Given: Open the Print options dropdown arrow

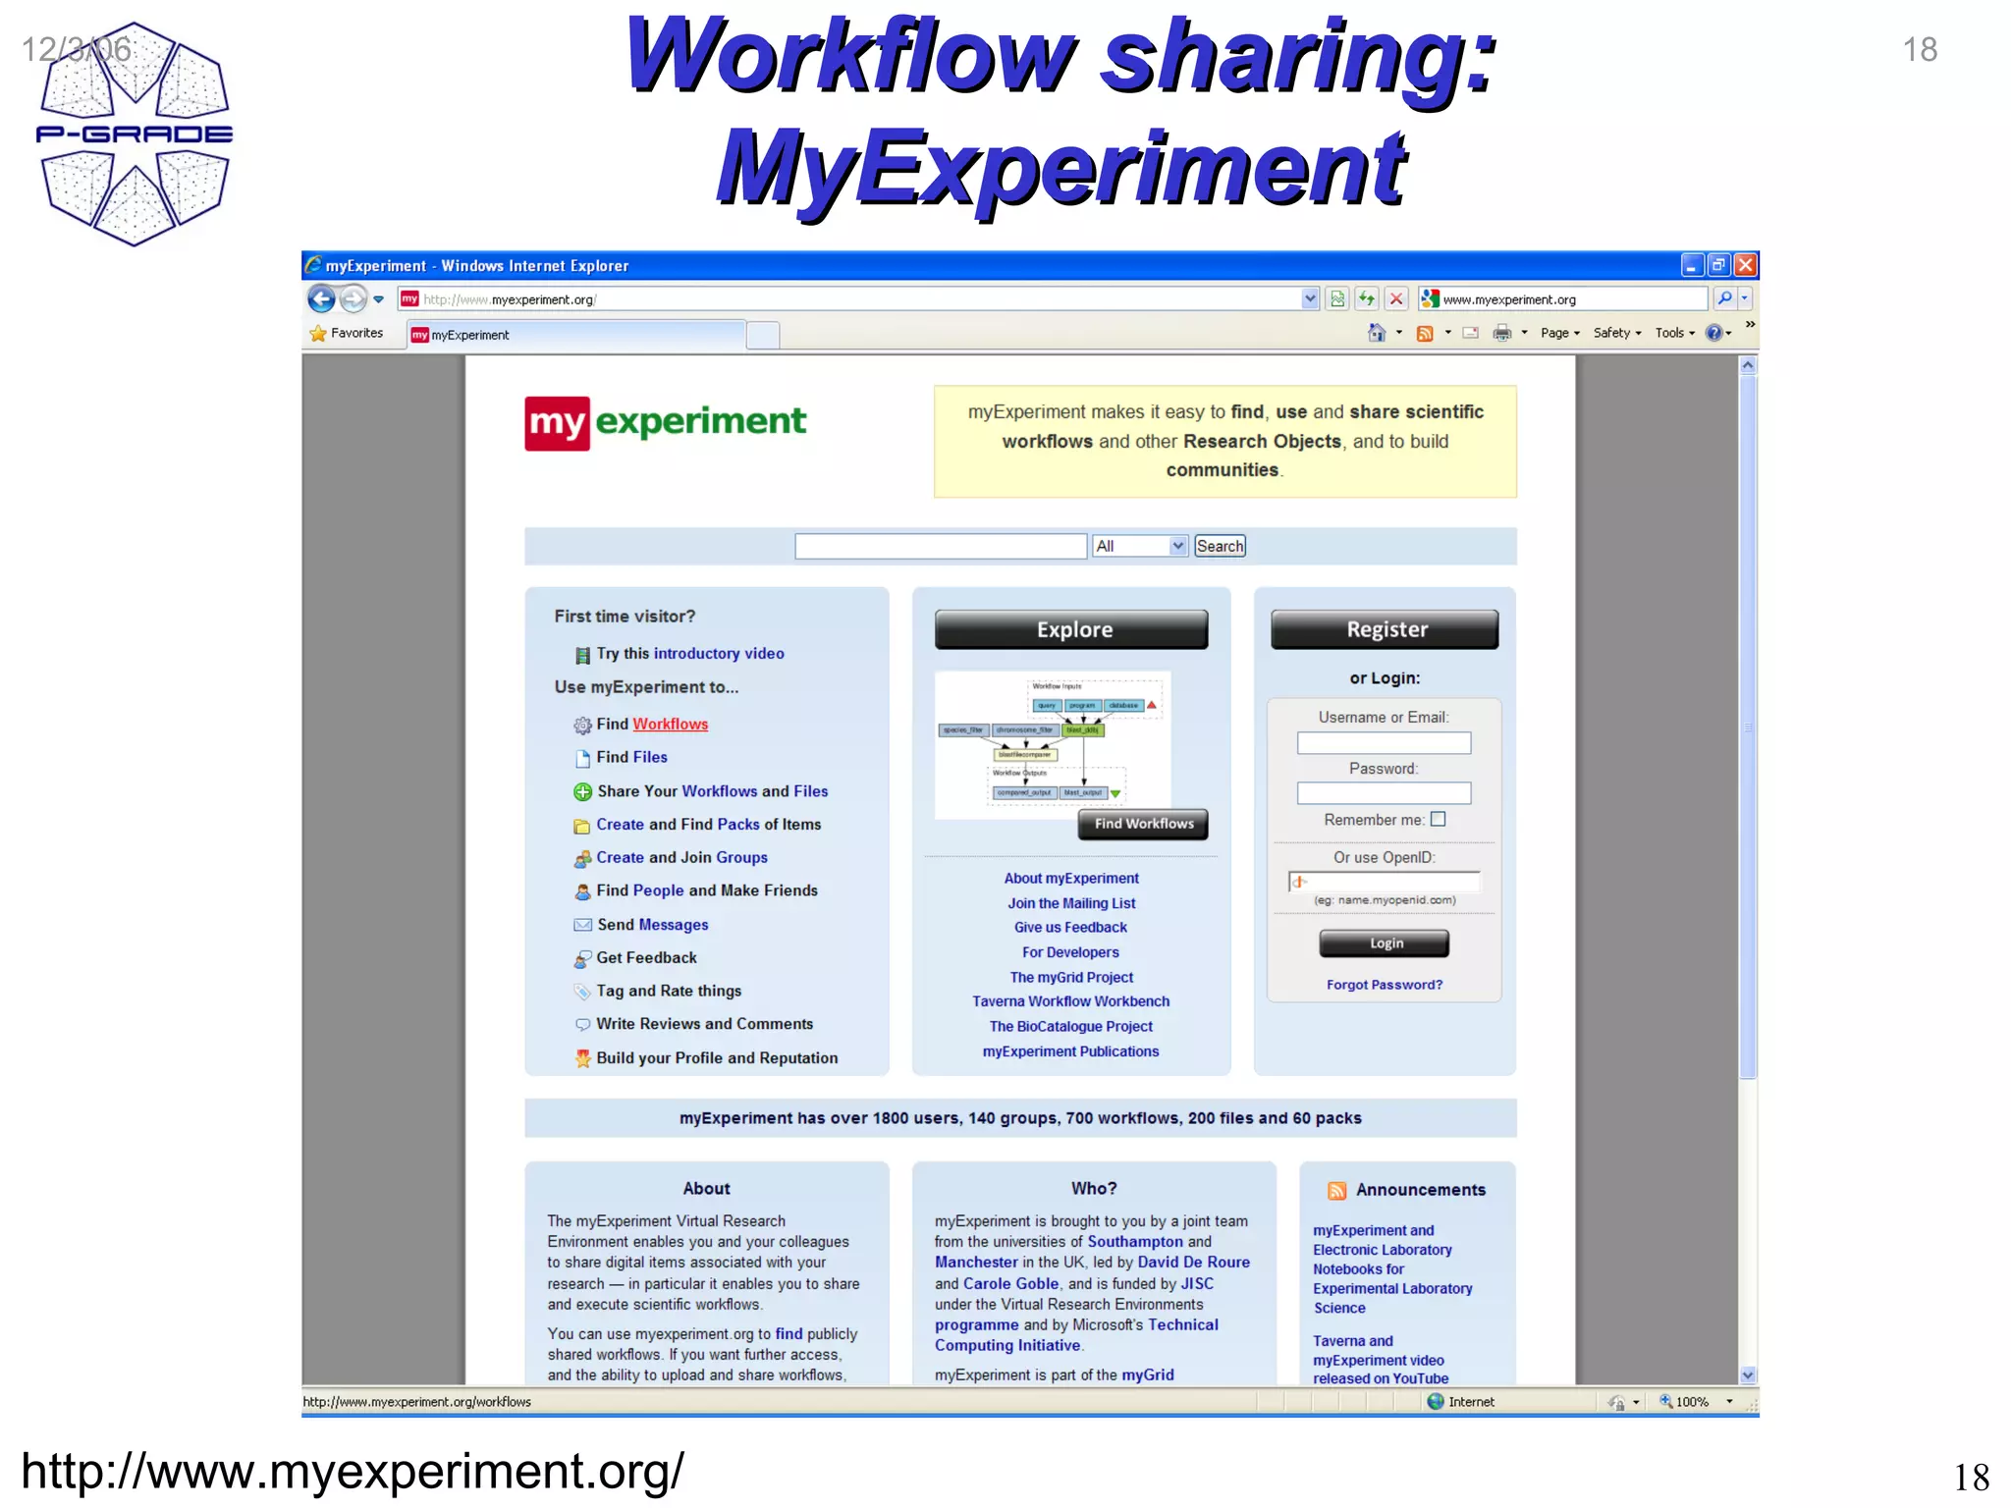Looking at the screenshot, I should [x=1524, y=333].
